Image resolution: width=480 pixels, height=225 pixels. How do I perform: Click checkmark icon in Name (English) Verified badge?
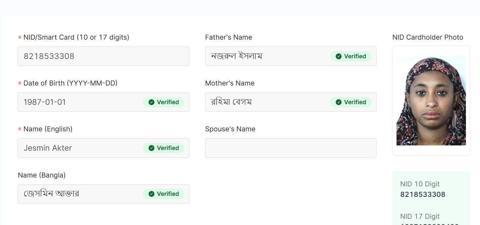151,148
